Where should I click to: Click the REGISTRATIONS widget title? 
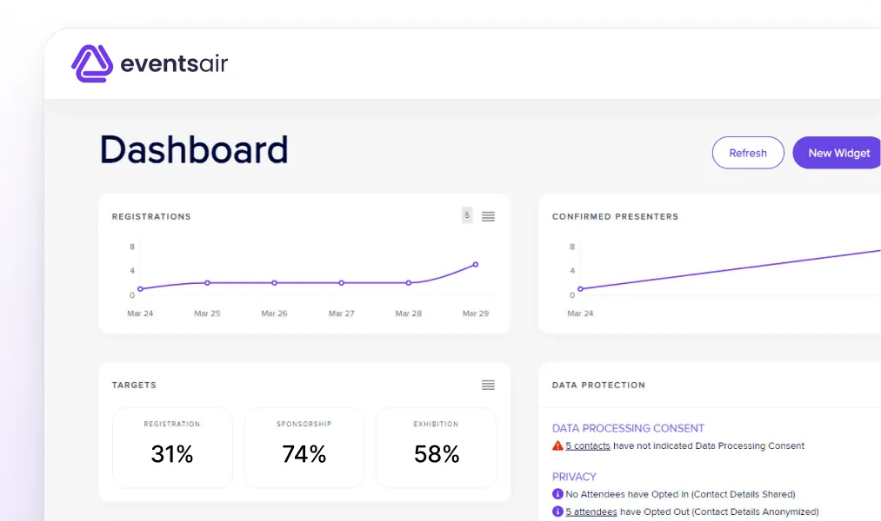coord(151,216)
